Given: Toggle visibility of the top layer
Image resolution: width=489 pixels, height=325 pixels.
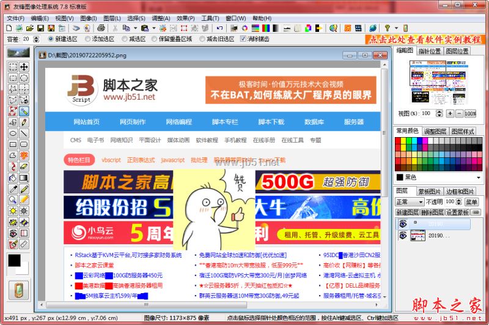Looking at the screenshot, I should pyautogui.click(x=403, y=223).
